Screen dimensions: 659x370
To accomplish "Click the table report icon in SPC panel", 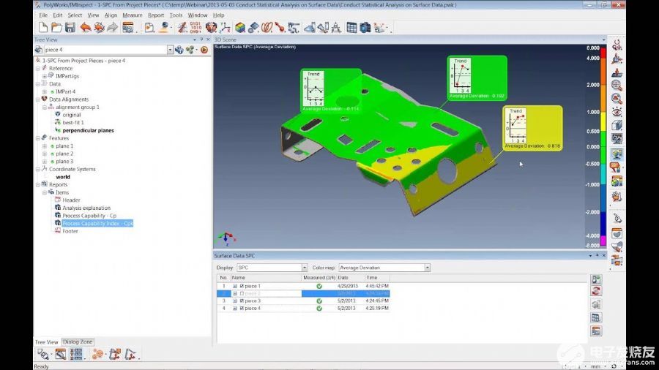I will [x=596, y=317].
